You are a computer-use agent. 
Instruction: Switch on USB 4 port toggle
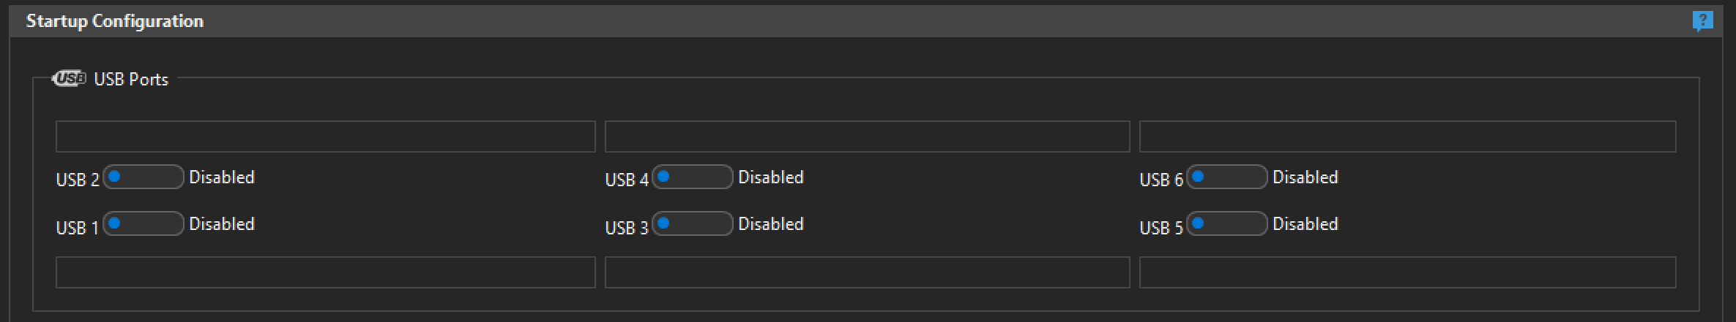click(693, 177)
